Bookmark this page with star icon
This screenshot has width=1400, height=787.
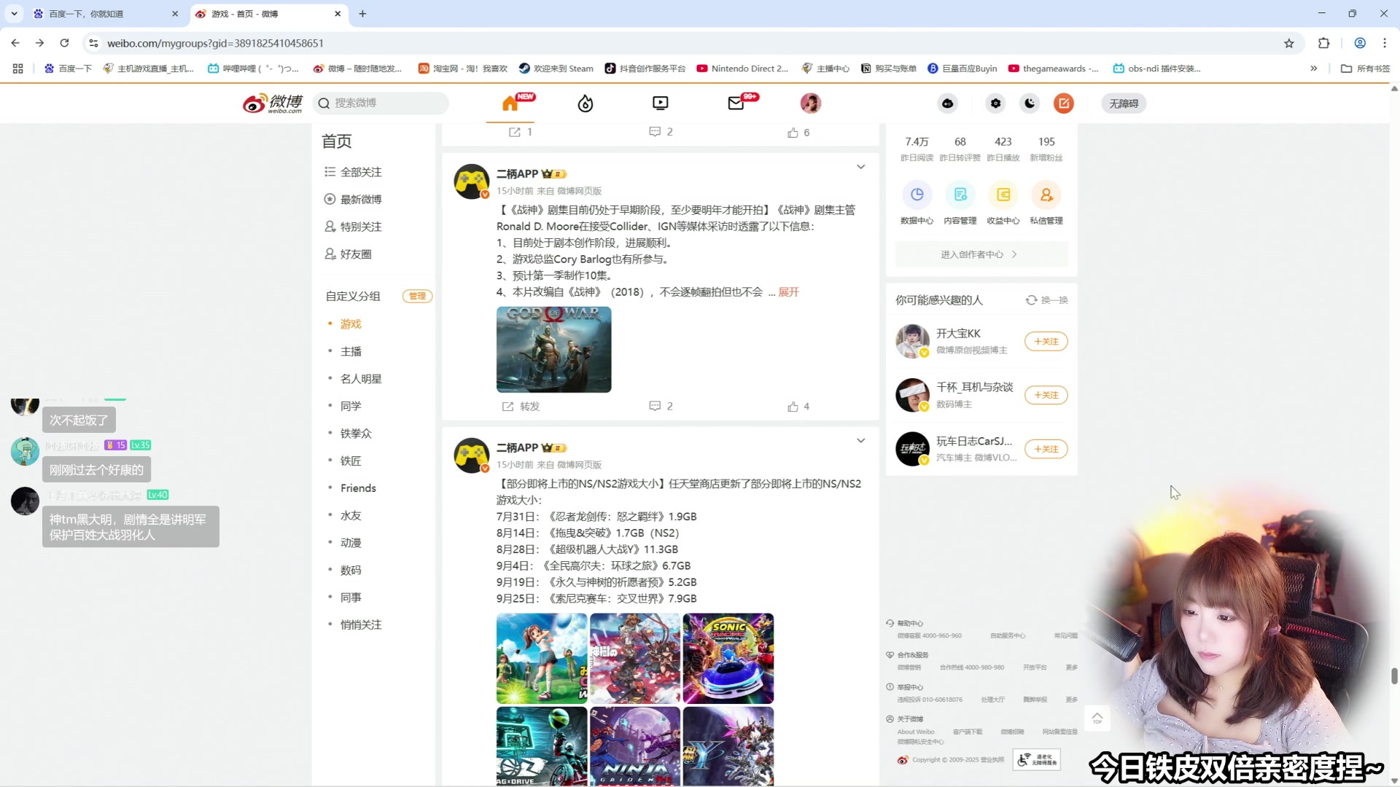pyautogui.click(x=1289, y=43)
